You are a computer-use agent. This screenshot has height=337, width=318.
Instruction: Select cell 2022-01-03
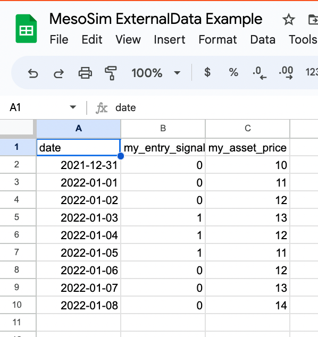[x=79, y=217]
